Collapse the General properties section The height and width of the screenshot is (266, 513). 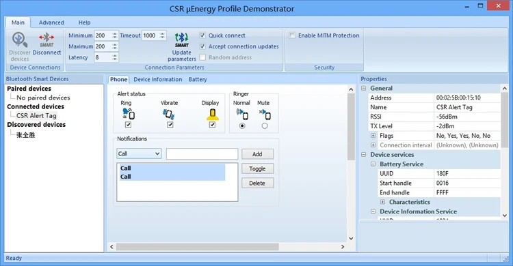tap(363, 88)
